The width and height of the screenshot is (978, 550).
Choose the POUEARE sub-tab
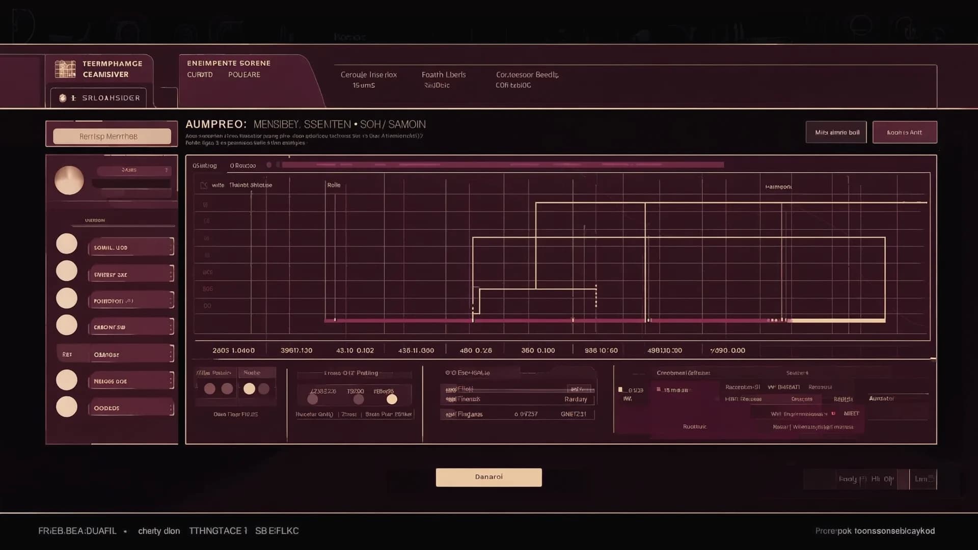[x=244, y=75]
